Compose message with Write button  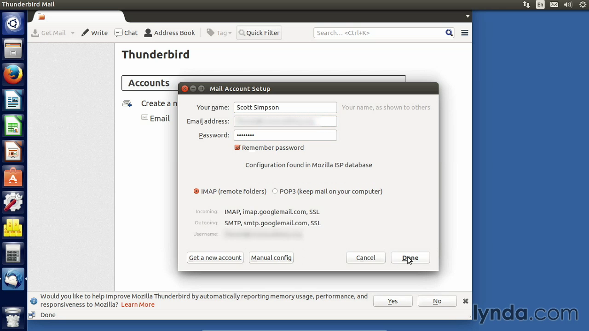pyautogui.click(x=94, y=33)
